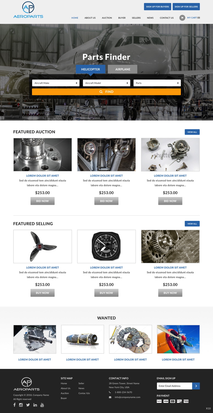Click Sign Up For Sellers button
Image resolution: width=213 pixels, height=413 pixels.
186,7
